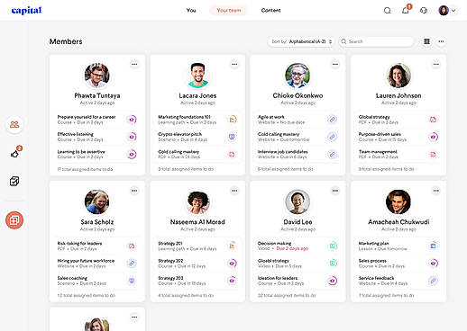Open Lauren Johnson's profile photo
This screenshot has height=331, width=467.
(x=398, y=76)
